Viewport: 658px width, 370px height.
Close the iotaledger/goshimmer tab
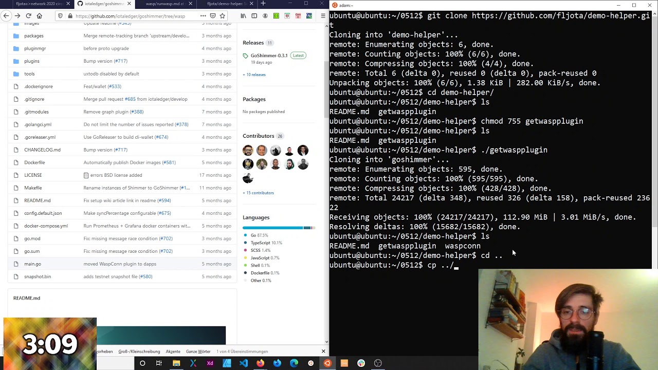point(129,4)
